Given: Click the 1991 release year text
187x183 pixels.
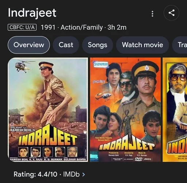Looking at the screenshot, I should click(x=48, y=27).
